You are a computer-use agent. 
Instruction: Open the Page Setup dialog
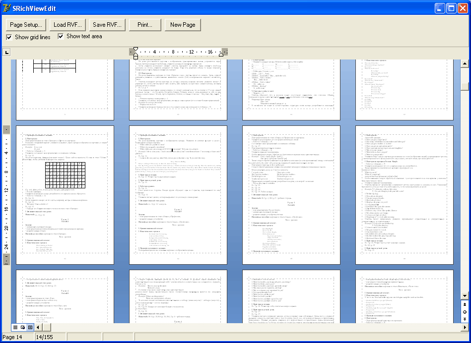point(25,25)
